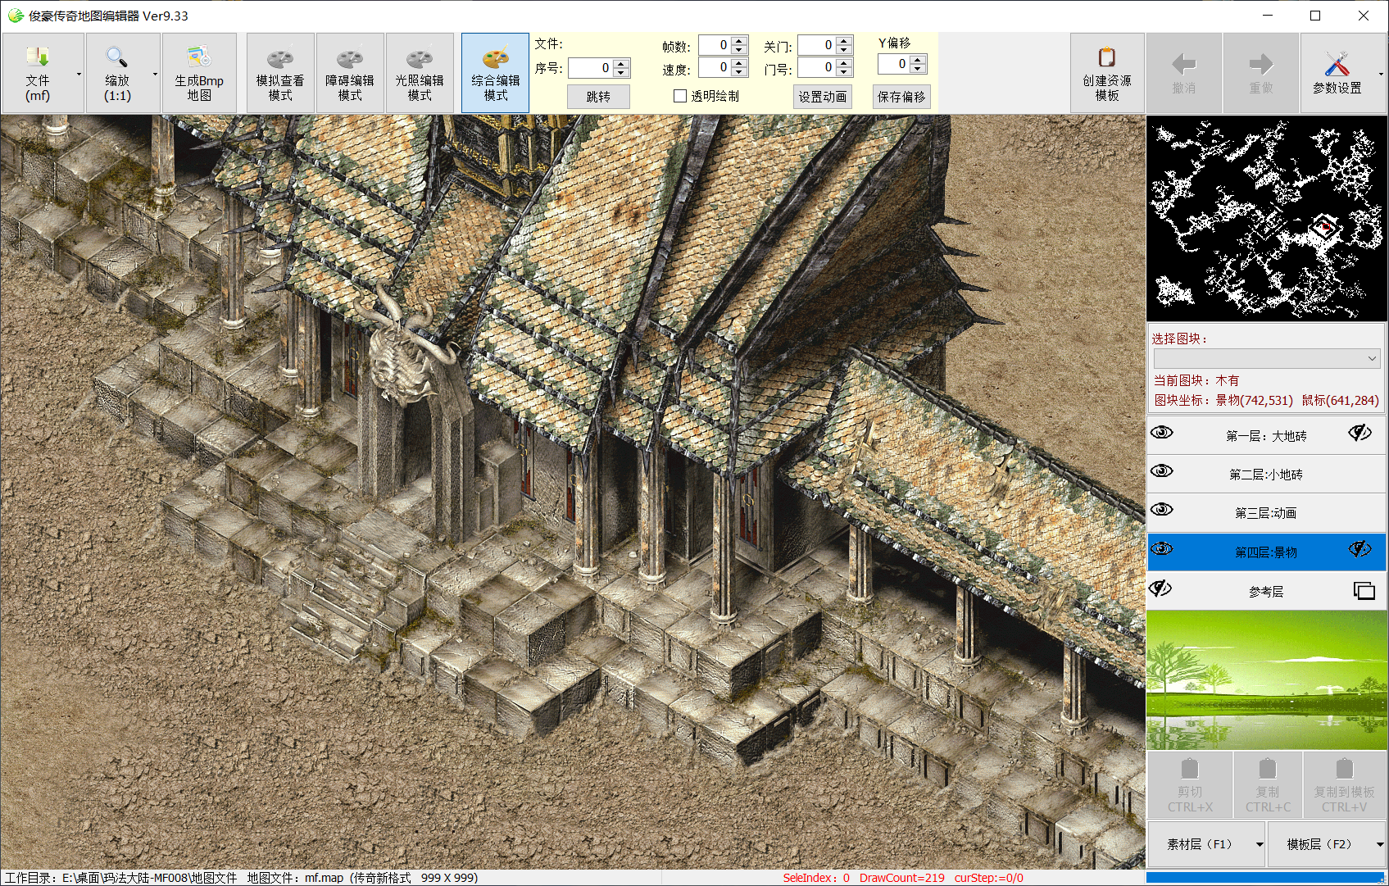Open the 模板层 (F2) tab
This screenshot has width=1389, height=886.
coord(1319,844)
